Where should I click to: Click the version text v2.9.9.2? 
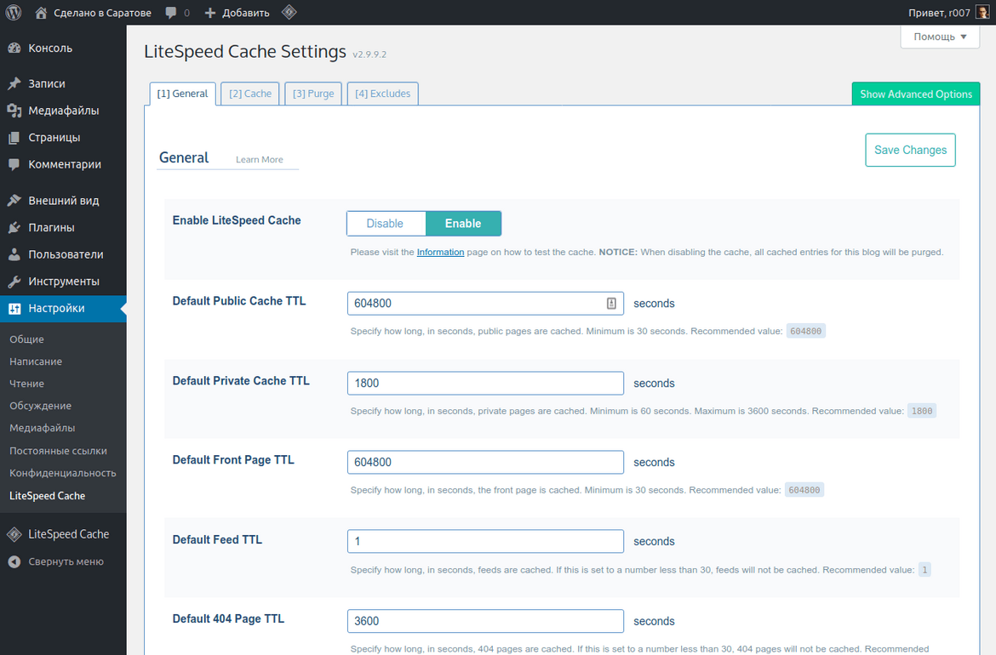pyautogui.click(x=369, y=54)
